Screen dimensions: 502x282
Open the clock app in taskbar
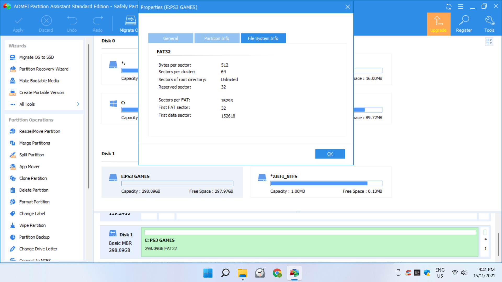(x=260, y=273)
